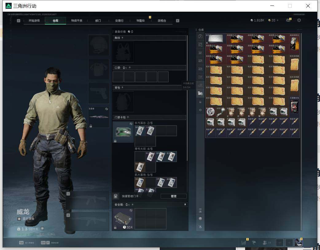Click the backpack slot under 背包
320x250 pixels.
(123, 102)
